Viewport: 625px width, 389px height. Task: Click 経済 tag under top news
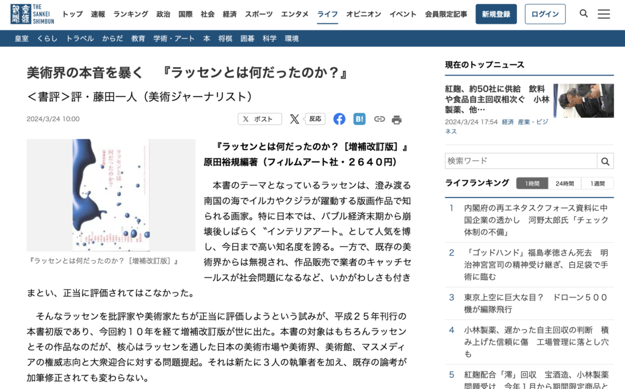click(x=508, y=122)
